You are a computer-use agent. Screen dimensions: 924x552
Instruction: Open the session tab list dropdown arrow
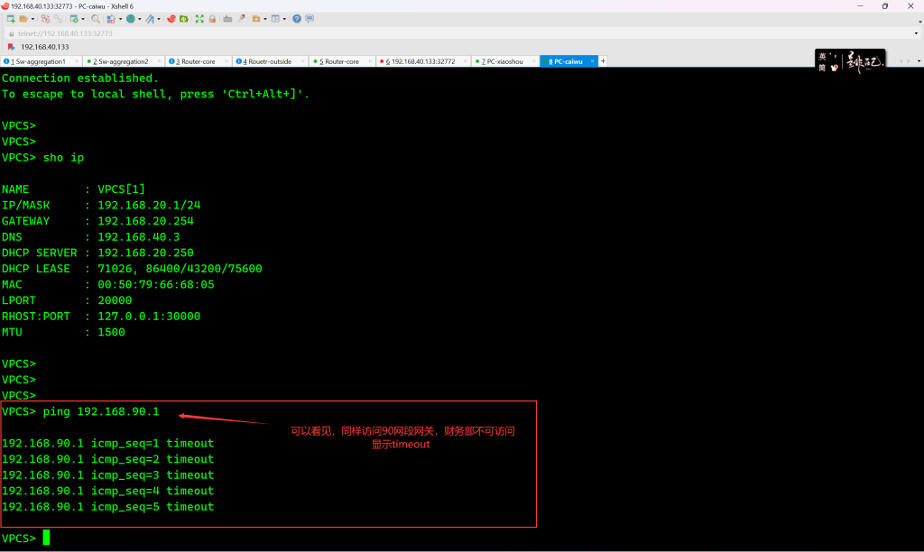click(x=917, y=61)
